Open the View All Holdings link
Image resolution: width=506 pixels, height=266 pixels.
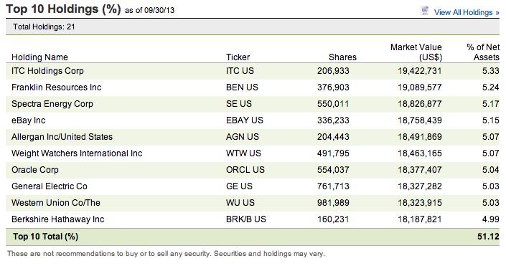(x=467, y=12)
